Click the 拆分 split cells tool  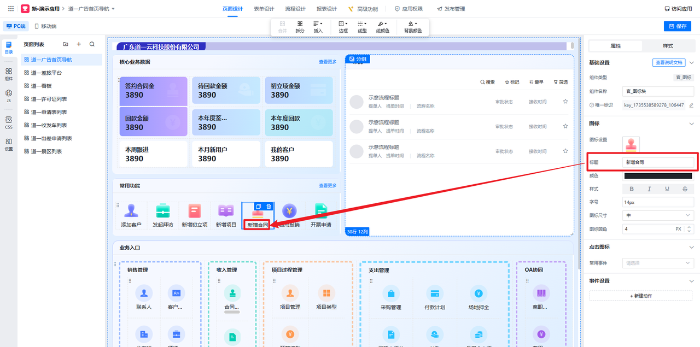pos(300,27)
